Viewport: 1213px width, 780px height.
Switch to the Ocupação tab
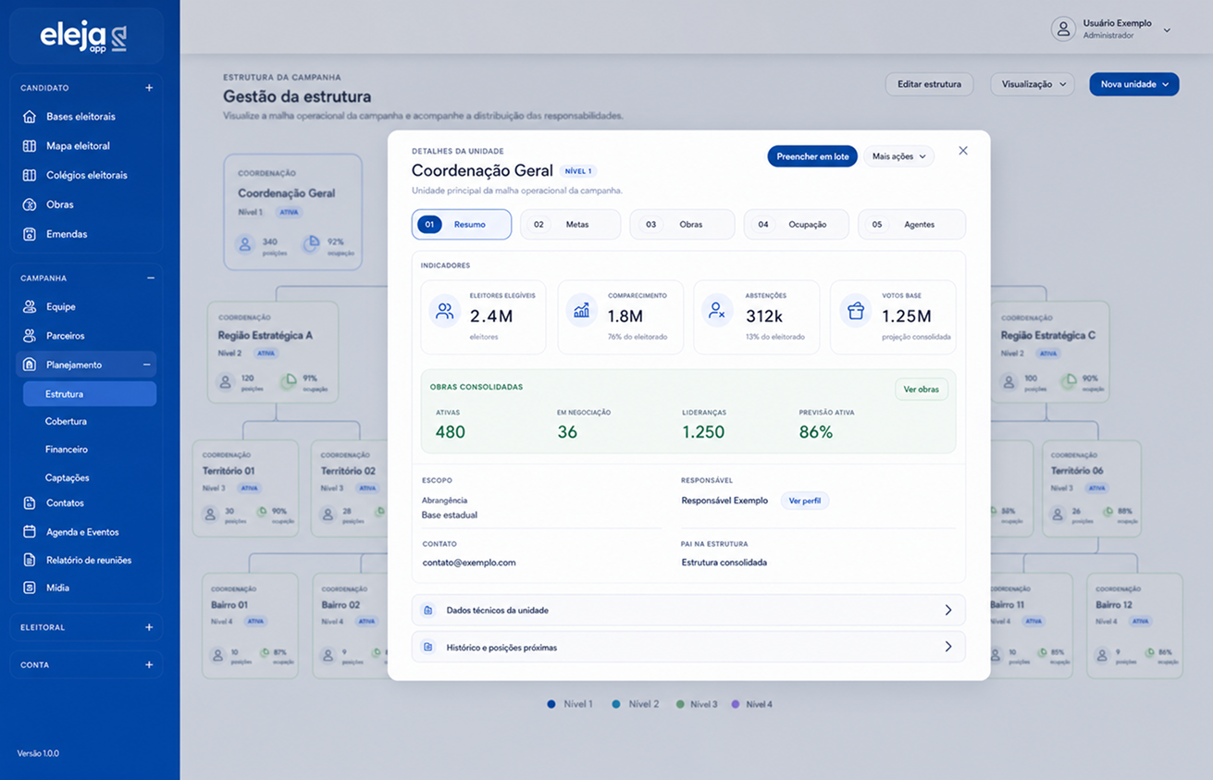(796, 224)
